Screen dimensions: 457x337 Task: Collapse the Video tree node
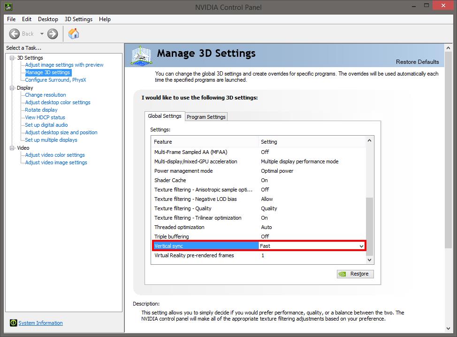pos(12,148)
